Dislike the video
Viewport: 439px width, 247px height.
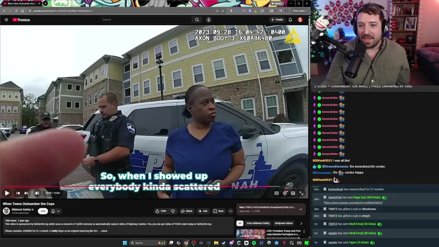tap(173, 211)
